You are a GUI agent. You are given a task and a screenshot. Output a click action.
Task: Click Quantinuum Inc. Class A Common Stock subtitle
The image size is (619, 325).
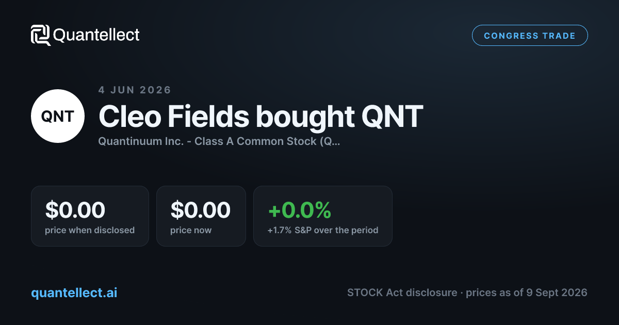(x=219, y=141)
